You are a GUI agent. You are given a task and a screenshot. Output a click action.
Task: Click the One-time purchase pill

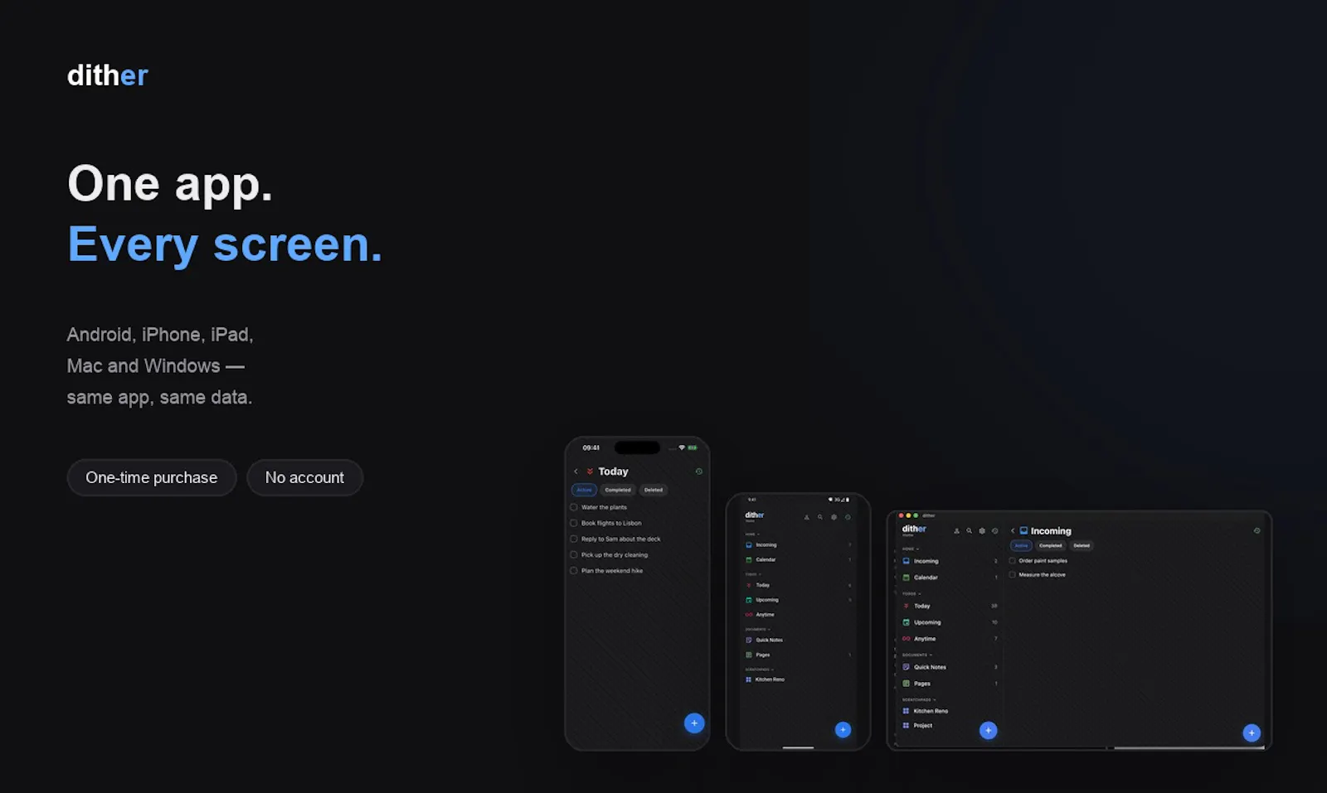click(152, 477)
